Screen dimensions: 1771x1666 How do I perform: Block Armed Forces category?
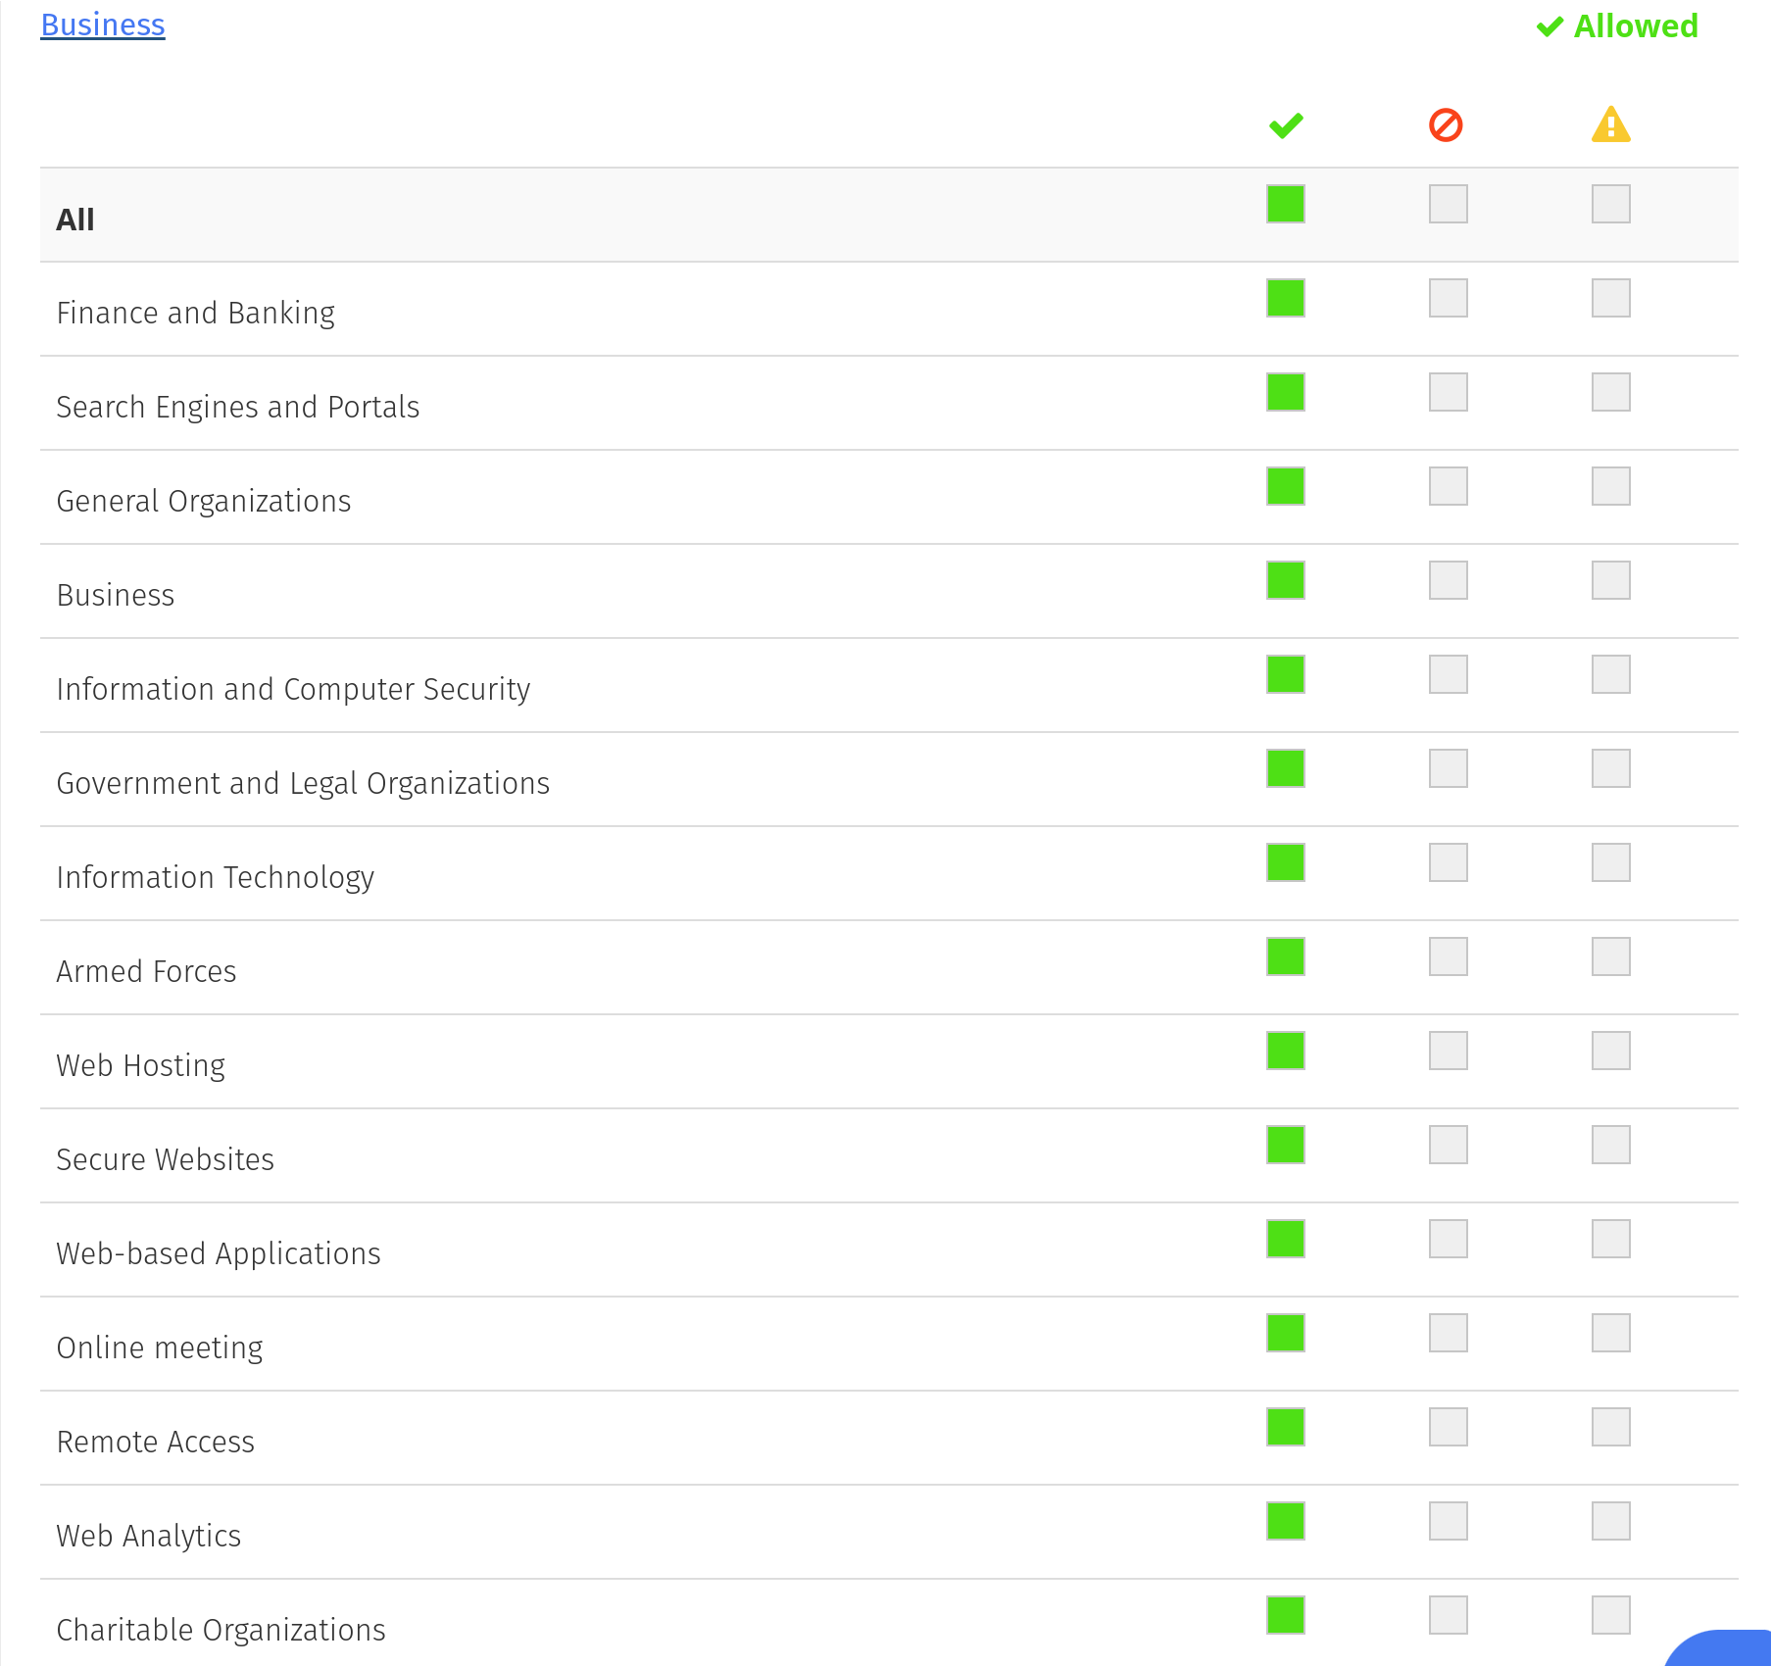tap(1449, 956)
